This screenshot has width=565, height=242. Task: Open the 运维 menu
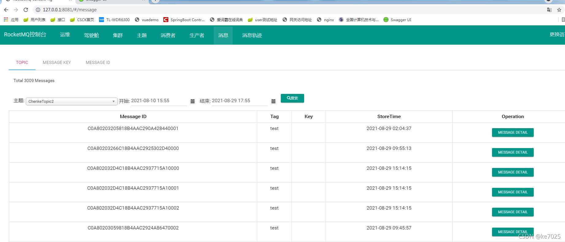[65, 35]
